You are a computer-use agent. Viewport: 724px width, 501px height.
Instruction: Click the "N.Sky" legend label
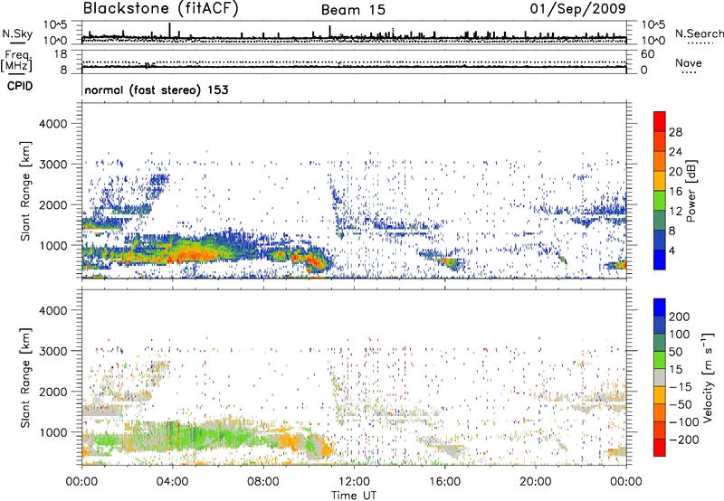[17, 33]
